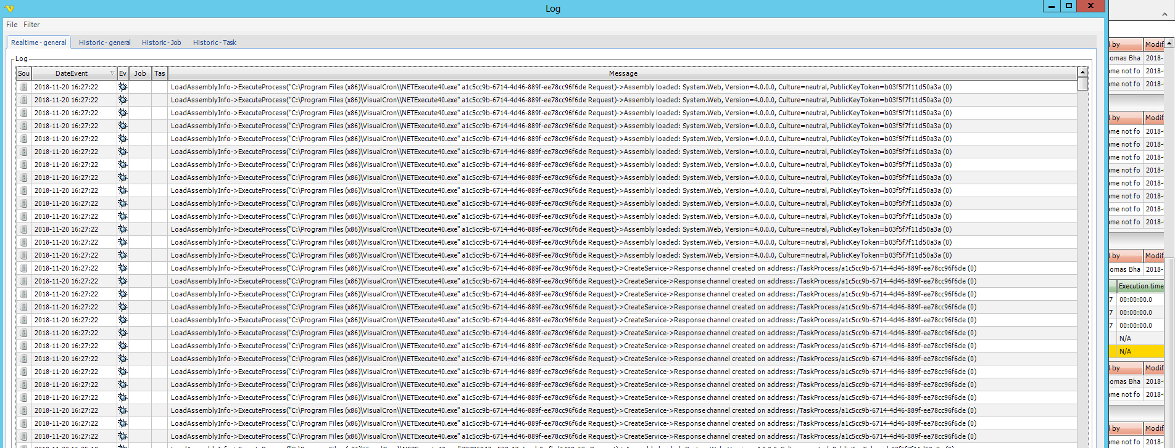Screen dimensions: 1175x448
Task: Switch to the Historic - Job tab
Action: 161,43
